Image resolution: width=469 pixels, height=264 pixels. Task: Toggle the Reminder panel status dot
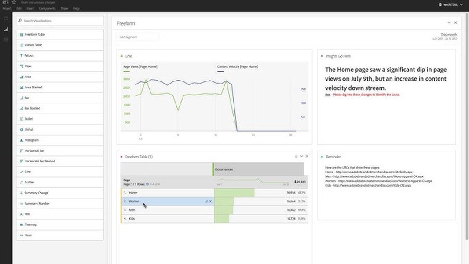pos(322,157)
